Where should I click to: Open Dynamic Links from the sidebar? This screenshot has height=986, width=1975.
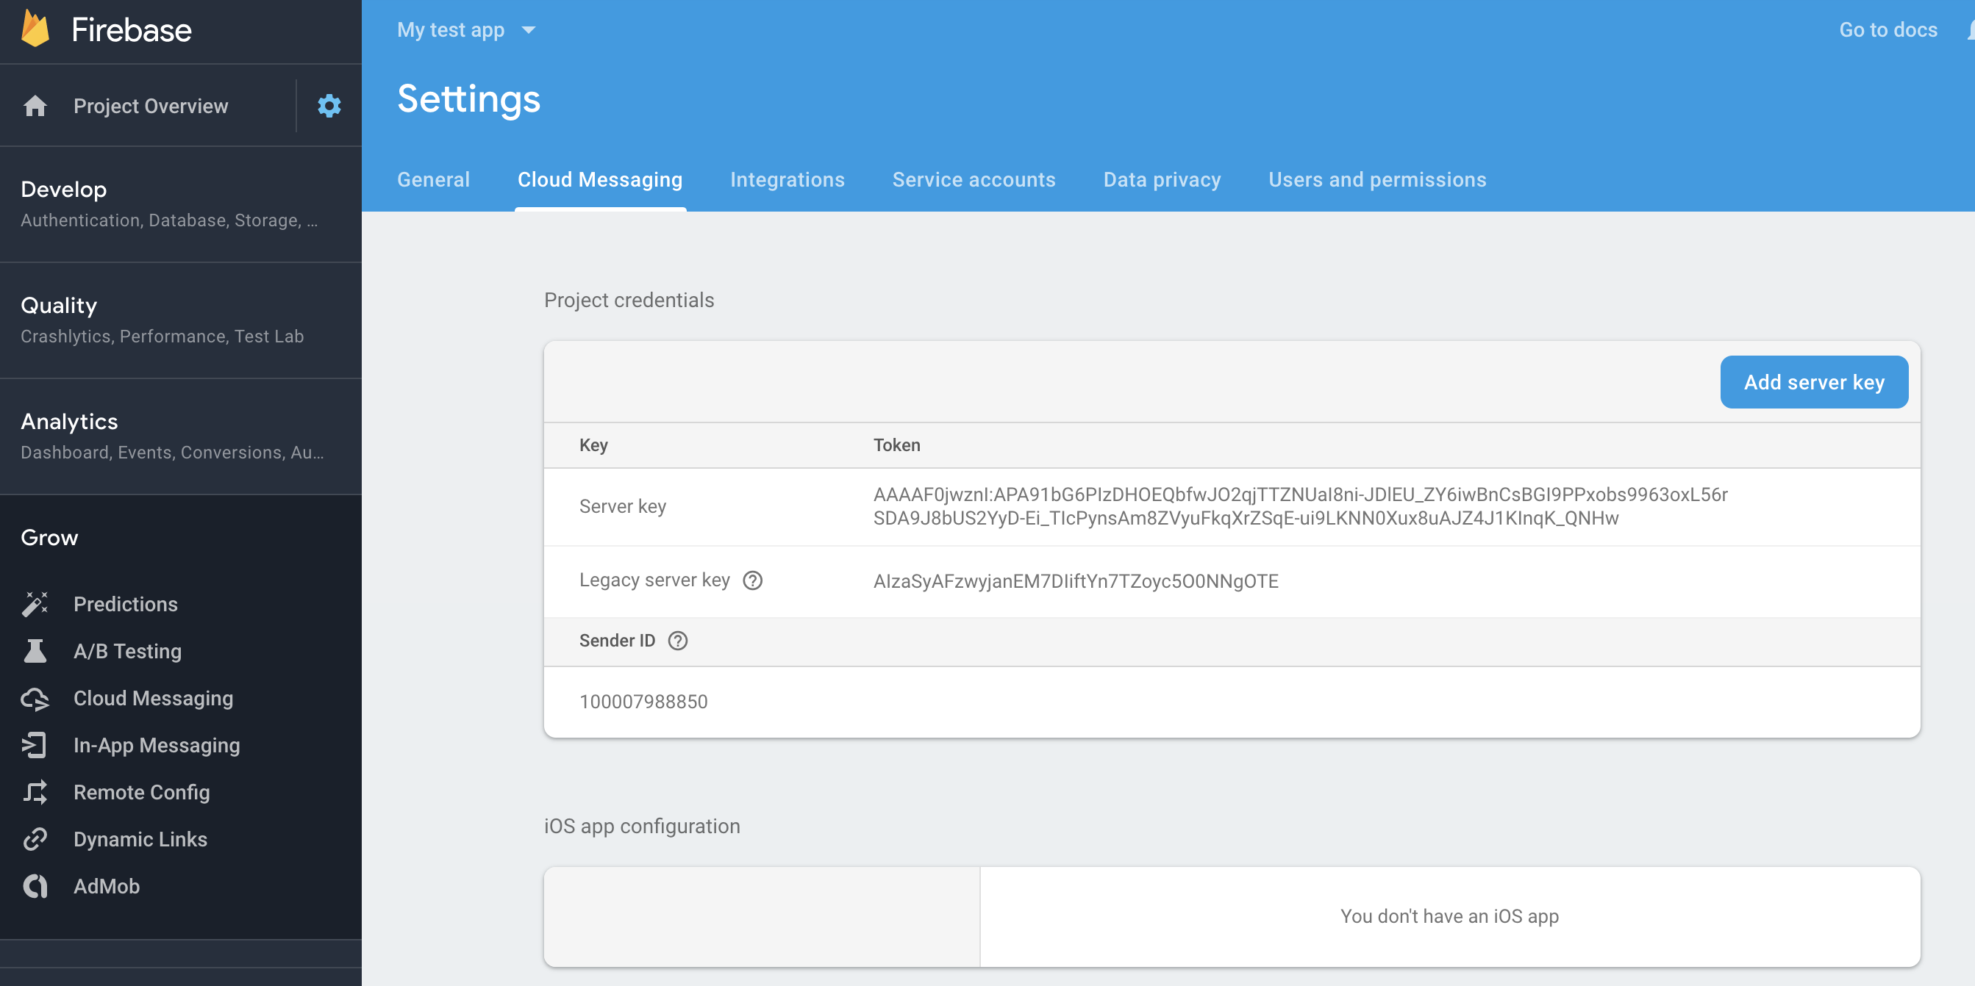click(x=140, y=840)
